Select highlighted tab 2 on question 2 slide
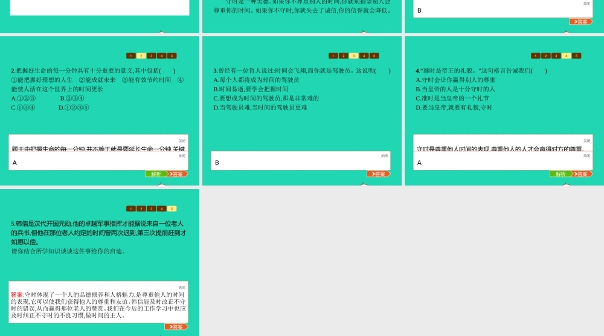The image size is (604, 336). [141, 56]
